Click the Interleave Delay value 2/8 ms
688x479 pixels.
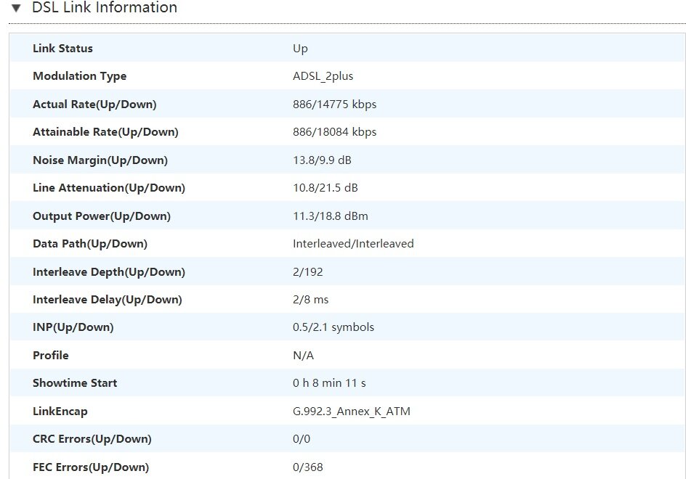click(310, 300)
